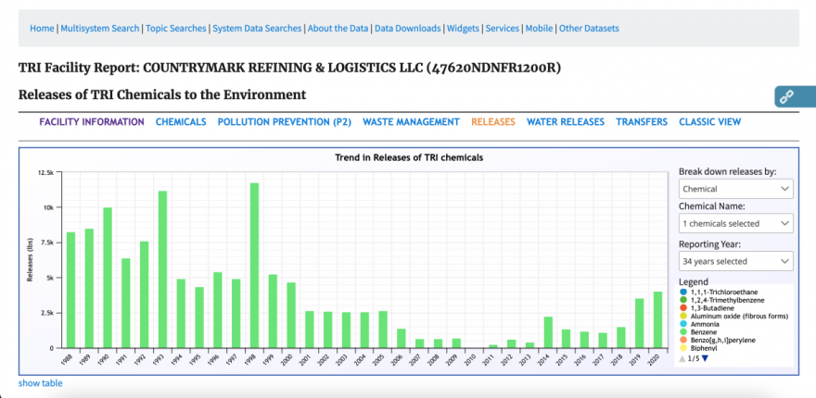Click previous legend page arrow

683,359
